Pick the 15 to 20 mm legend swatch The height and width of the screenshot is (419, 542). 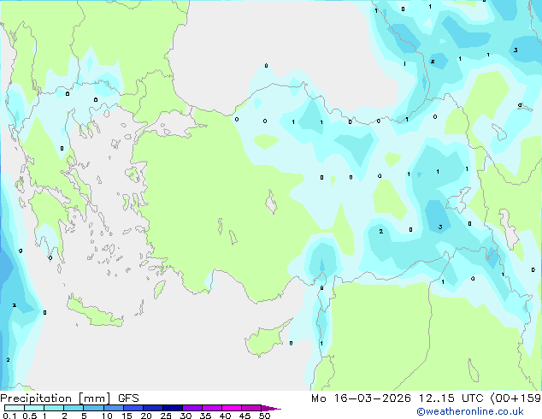133,408
